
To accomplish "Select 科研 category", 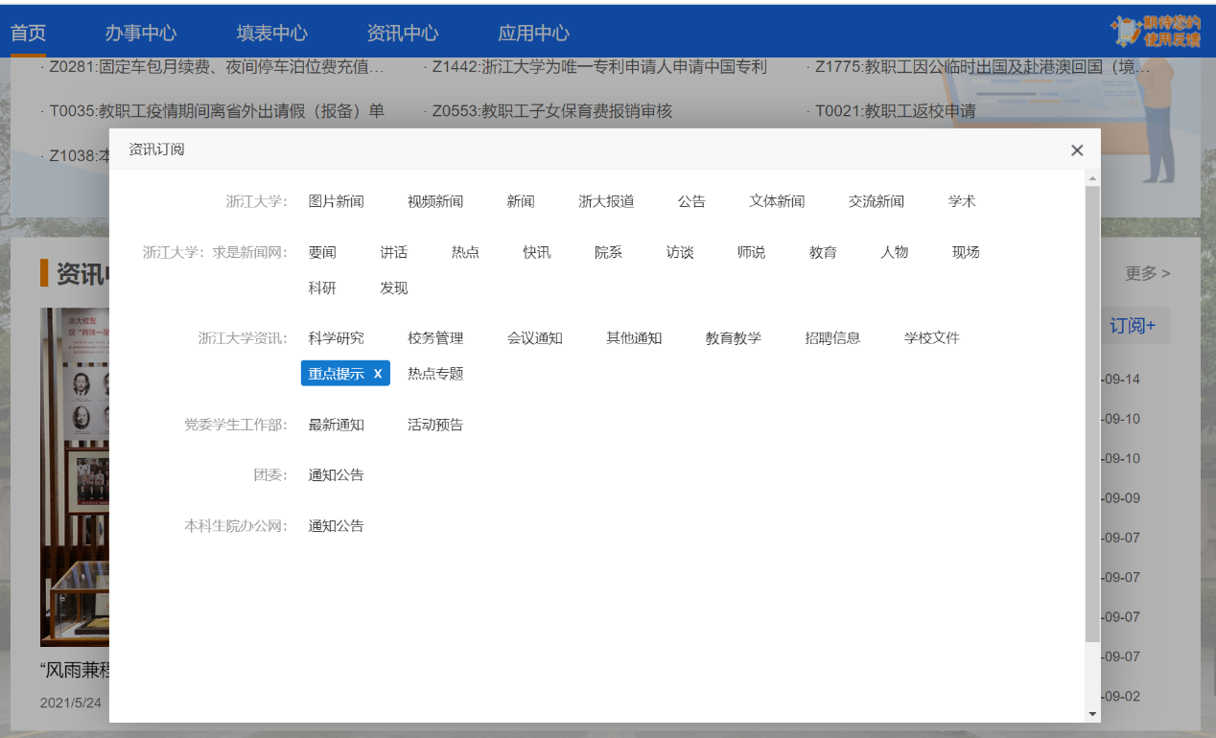I will click(322, 288).
